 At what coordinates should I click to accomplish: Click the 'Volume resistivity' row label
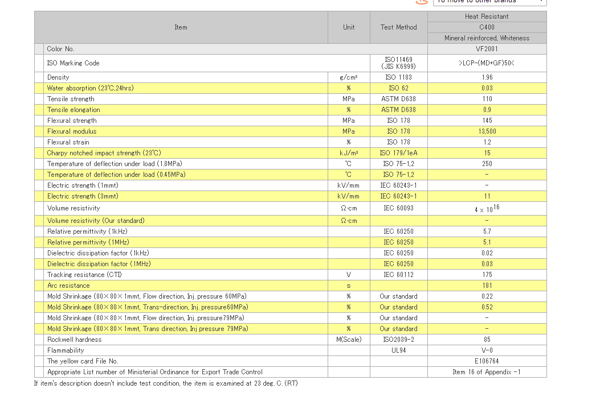74,208
